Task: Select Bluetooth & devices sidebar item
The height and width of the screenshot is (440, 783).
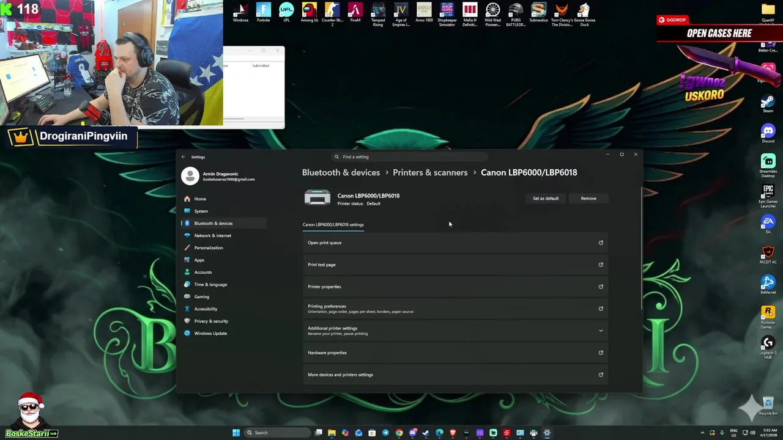Action: tap(223, 223)
